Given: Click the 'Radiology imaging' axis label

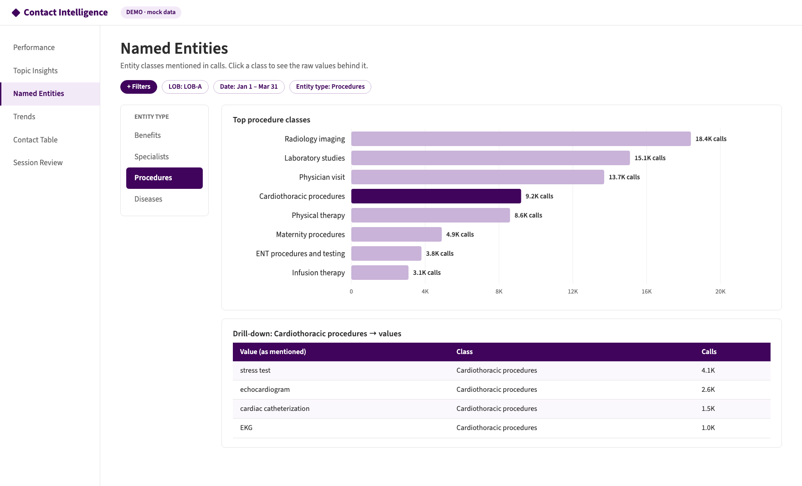Looking at the screenshot, I should tap(315, 139).
